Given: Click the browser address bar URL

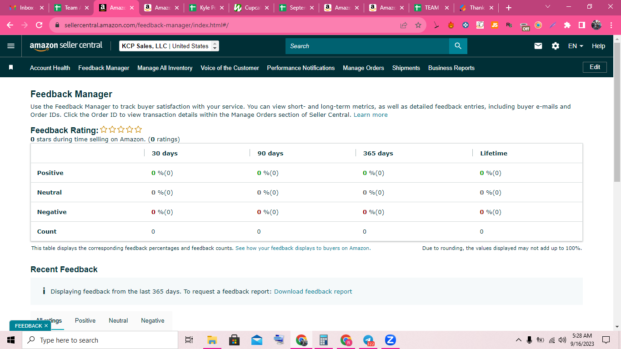Looking at the screenshot, I should tap(146, 25).
